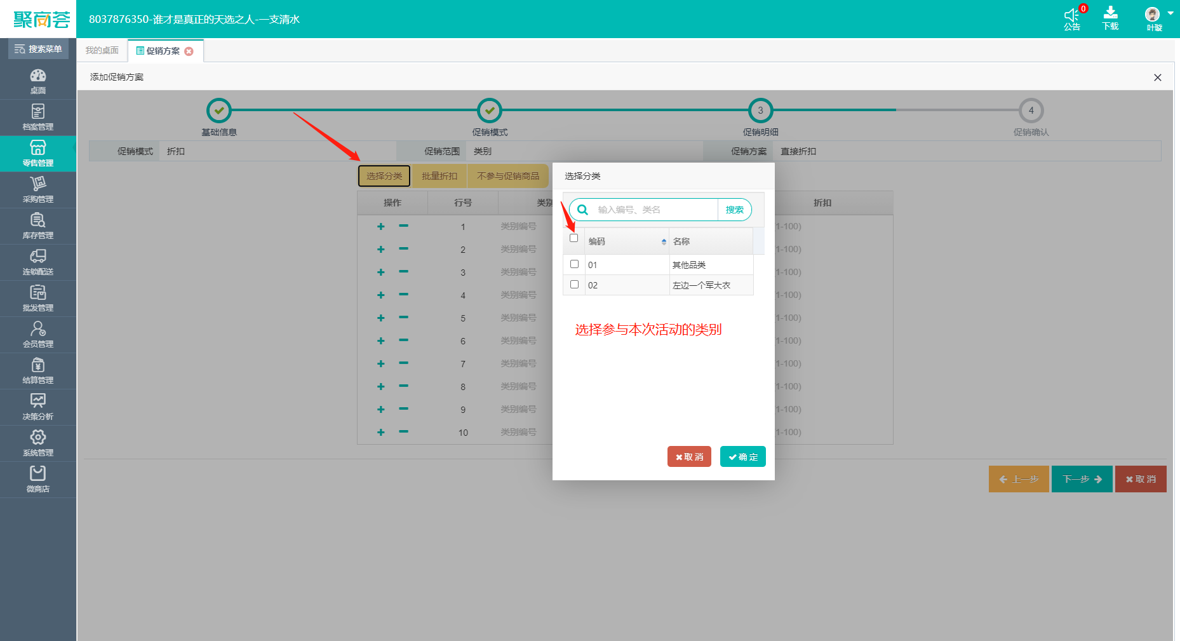Screen dimensions: 1180x641
Task: Open 零售管理 in the sidebar
Action: [38, 154]
